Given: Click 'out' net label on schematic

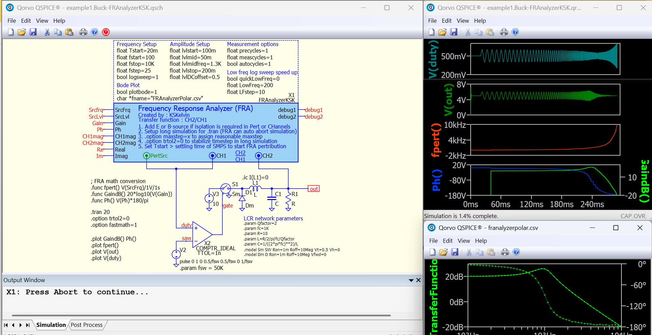Looking at the screenshot, I should point(314,189).
